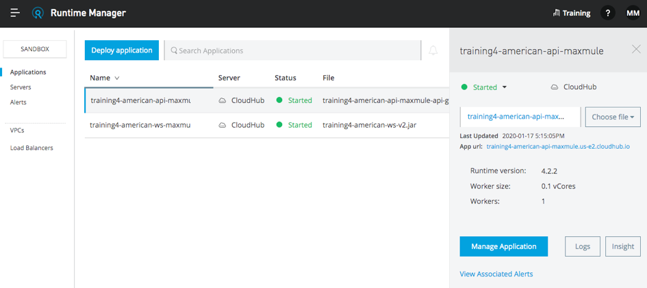The width and height of the screenshot is (647, 288).
Task: Close the application details panel
Action: (636, 49)
